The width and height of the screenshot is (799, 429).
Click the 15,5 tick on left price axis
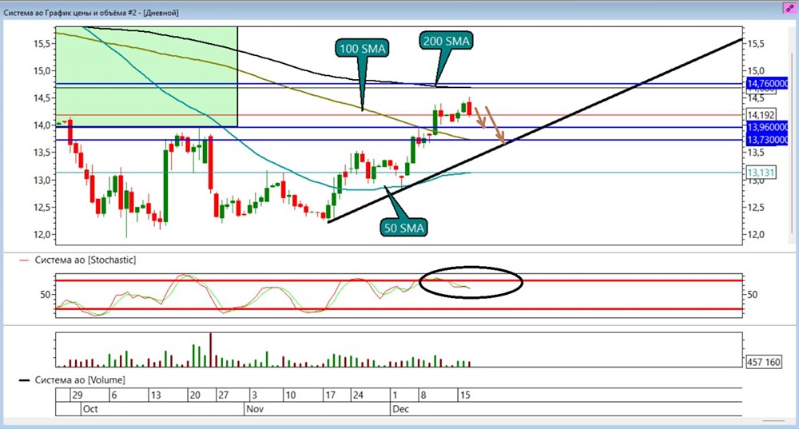[42, 44]
